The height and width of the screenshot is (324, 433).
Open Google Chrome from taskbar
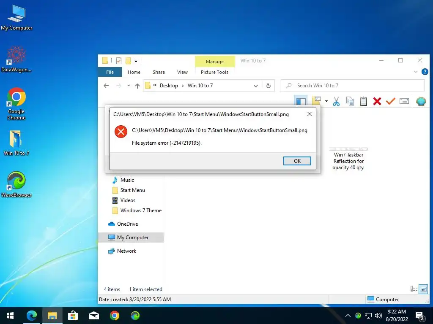click(114, 316)
